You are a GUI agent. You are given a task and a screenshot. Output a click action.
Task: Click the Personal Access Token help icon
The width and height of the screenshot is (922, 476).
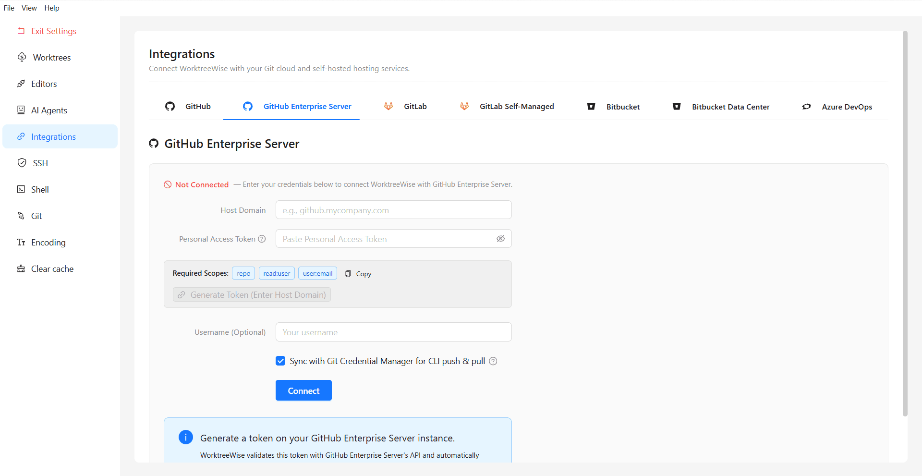(262, 239)
